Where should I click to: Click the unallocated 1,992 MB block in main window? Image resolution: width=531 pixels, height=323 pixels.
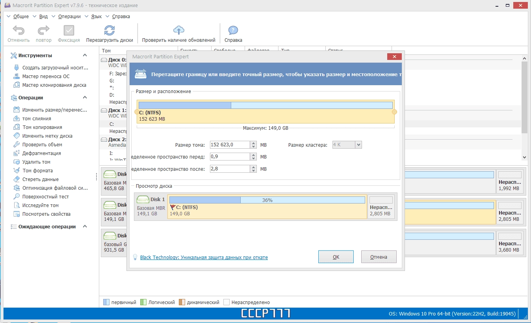511,181
